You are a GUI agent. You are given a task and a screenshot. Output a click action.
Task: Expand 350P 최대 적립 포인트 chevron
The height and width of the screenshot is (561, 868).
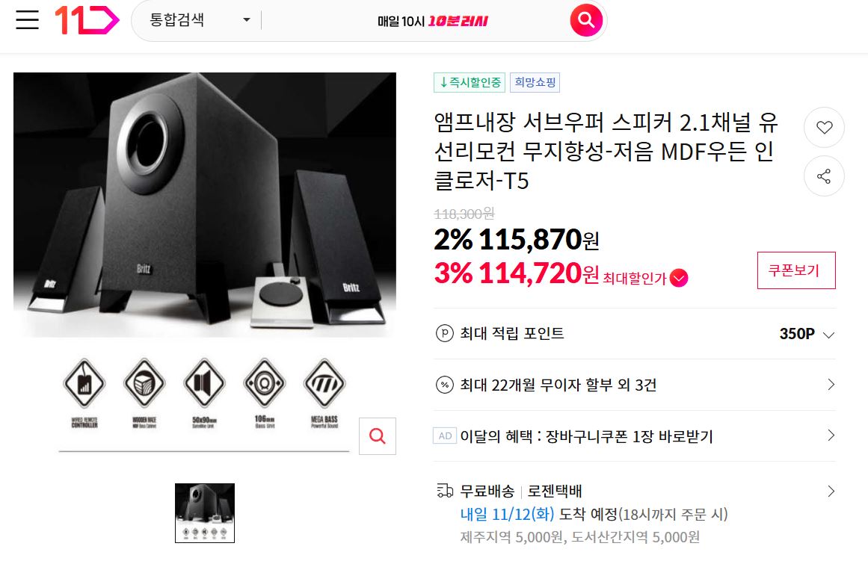(x=828, y=335)
